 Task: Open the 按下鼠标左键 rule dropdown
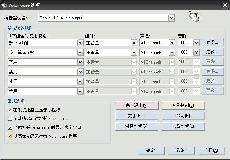click(80, 52)
